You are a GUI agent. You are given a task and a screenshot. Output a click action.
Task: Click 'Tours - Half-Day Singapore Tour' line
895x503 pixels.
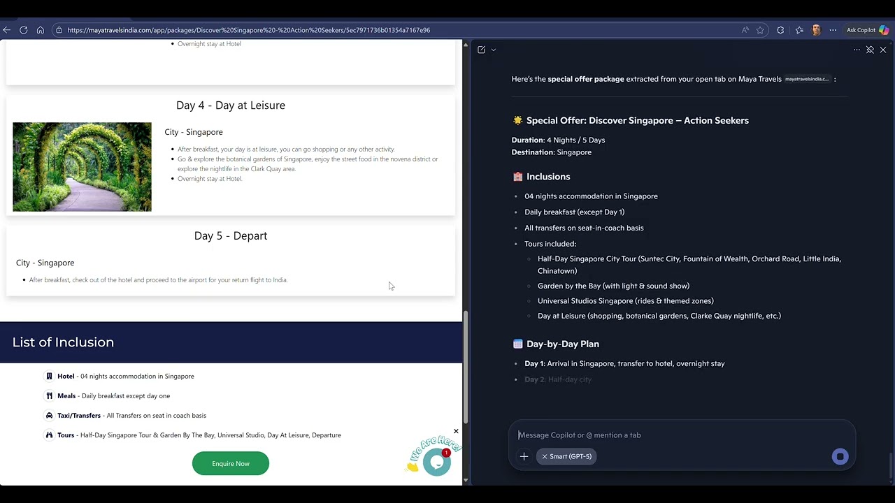pyautogui.click(x=199, y=435)
